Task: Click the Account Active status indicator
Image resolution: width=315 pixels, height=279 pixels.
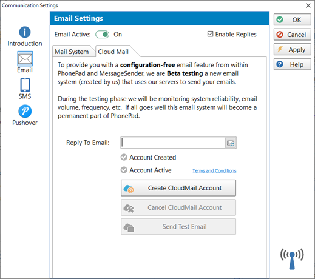Action: click(124, 170)
